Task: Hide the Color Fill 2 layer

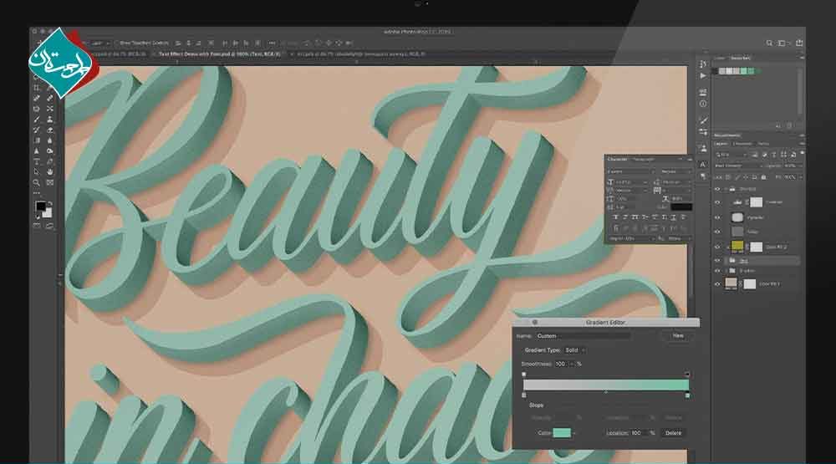Action: [x=717, y=247]
